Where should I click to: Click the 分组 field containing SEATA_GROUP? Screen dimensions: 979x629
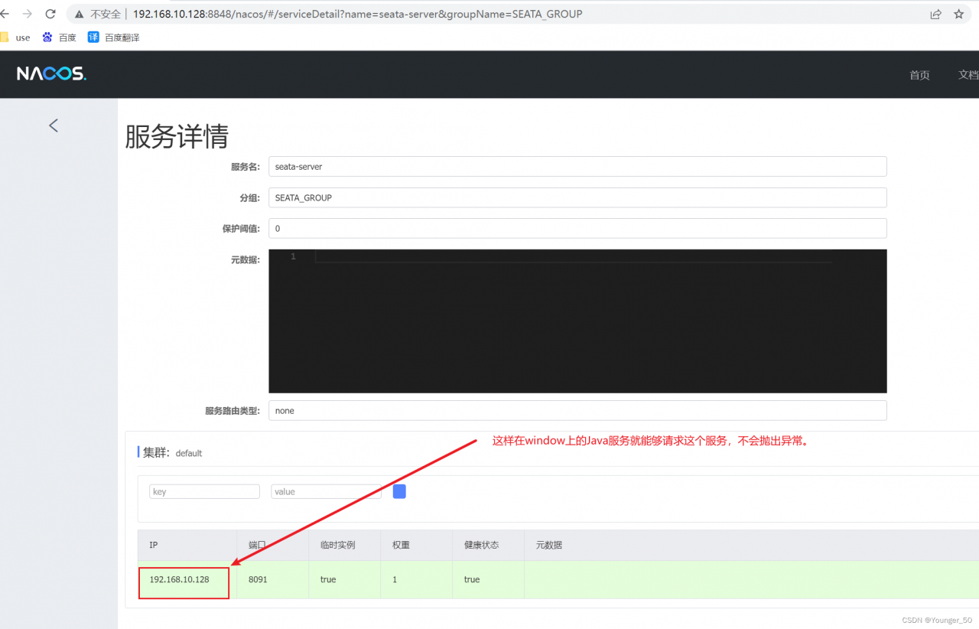pyautogui.click(x=577, y=197)
